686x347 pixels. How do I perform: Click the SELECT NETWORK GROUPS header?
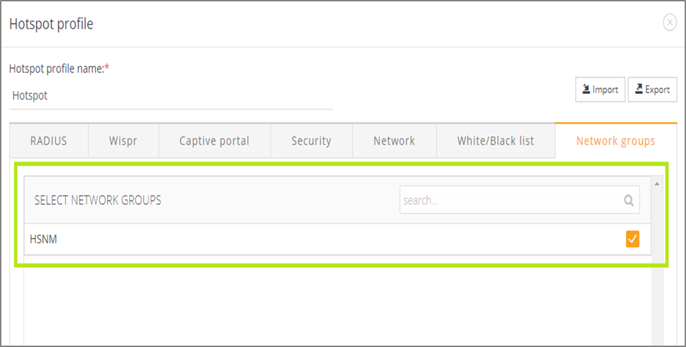pyautogui.click(x=98, y=201)
